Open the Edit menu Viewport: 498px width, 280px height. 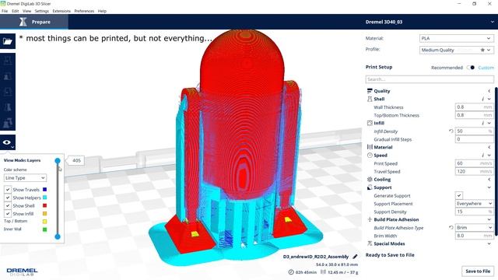(16, 11)
